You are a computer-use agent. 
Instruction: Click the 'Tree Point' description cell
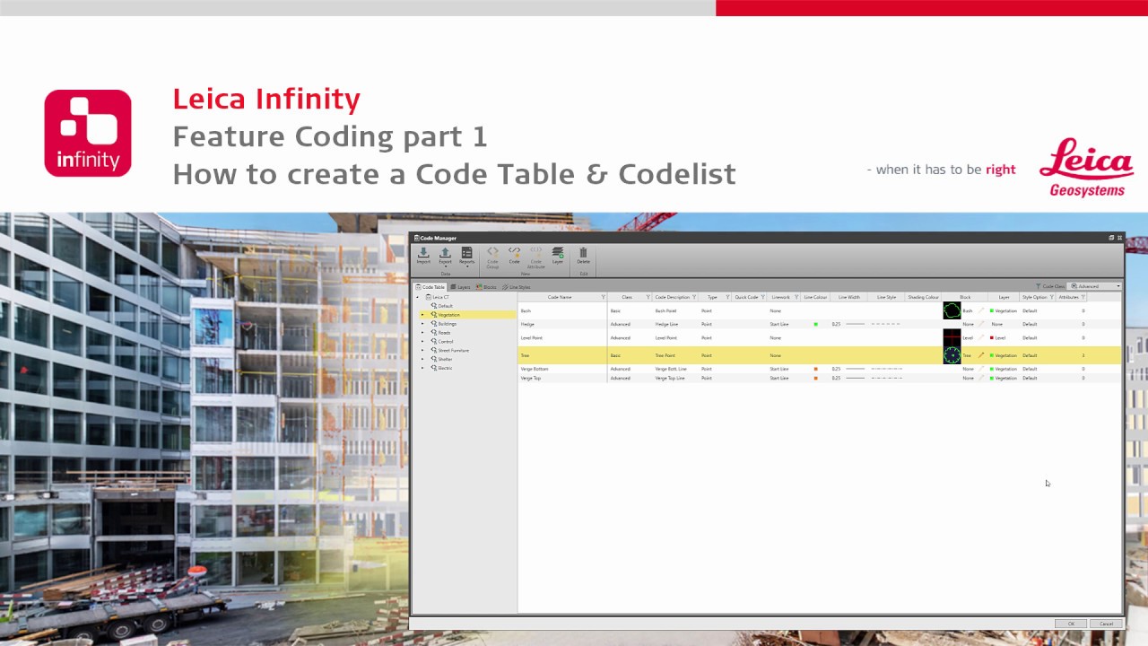675,355
